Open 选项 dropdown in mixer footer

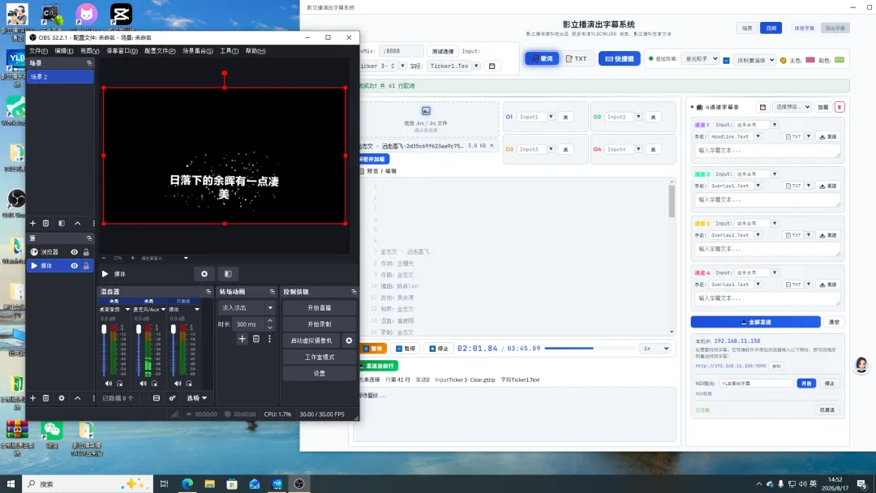coord(196,398)
